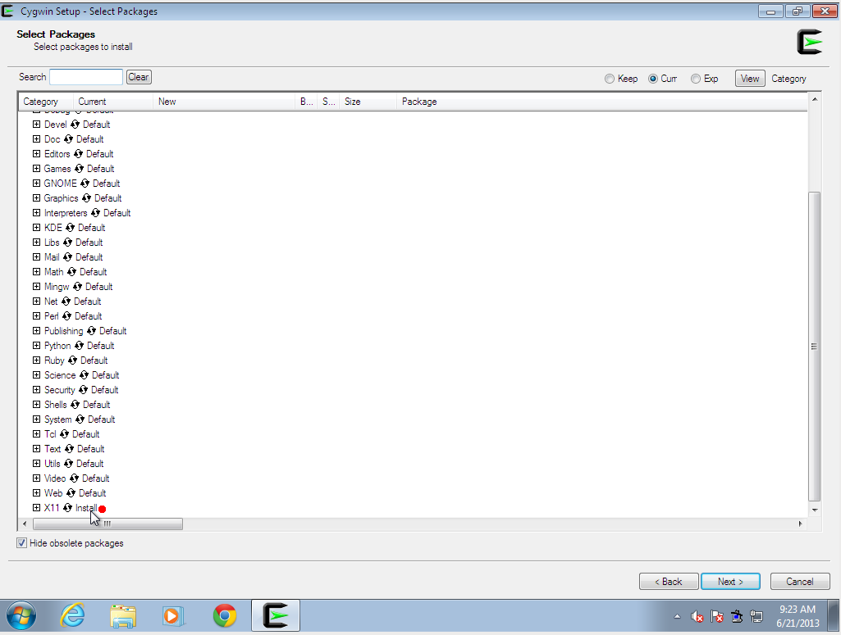
Task: Click the Text category row label
Action: (x=53, y=449)
